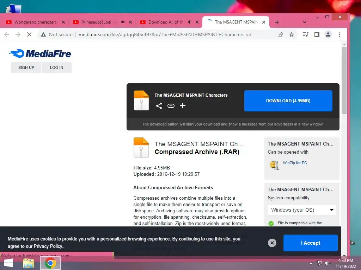Image resolution: width=361 pixels, height=270 pixels.
Task: Click the RAR file icon in dark download panel
Action: [141, 101]
